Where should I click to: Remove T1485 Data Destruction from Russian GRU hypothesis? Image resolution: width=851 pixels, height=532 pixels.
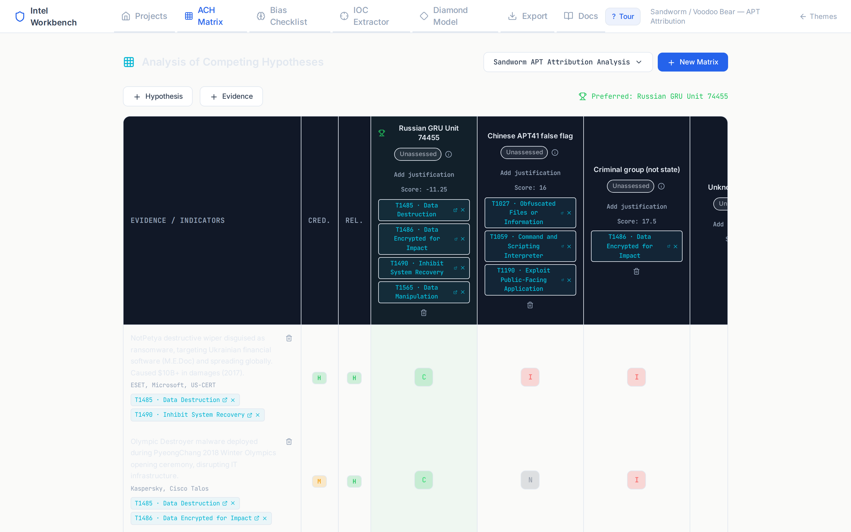click(463, 210)
